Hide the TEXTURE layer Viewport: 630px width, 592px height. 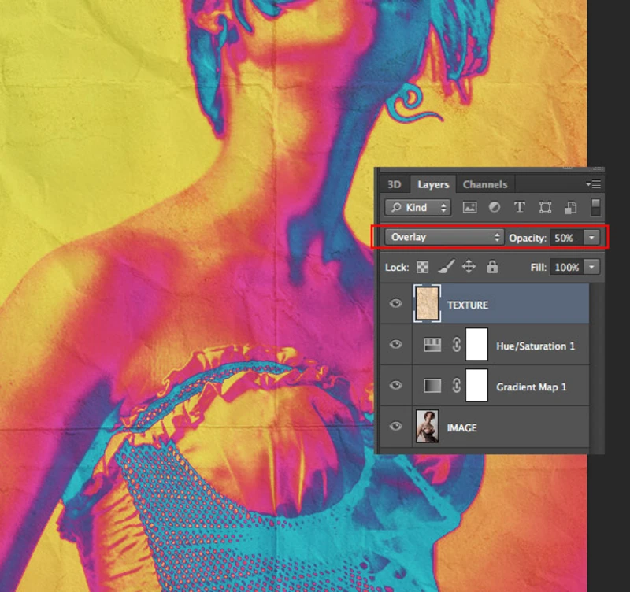pos(396,303)
